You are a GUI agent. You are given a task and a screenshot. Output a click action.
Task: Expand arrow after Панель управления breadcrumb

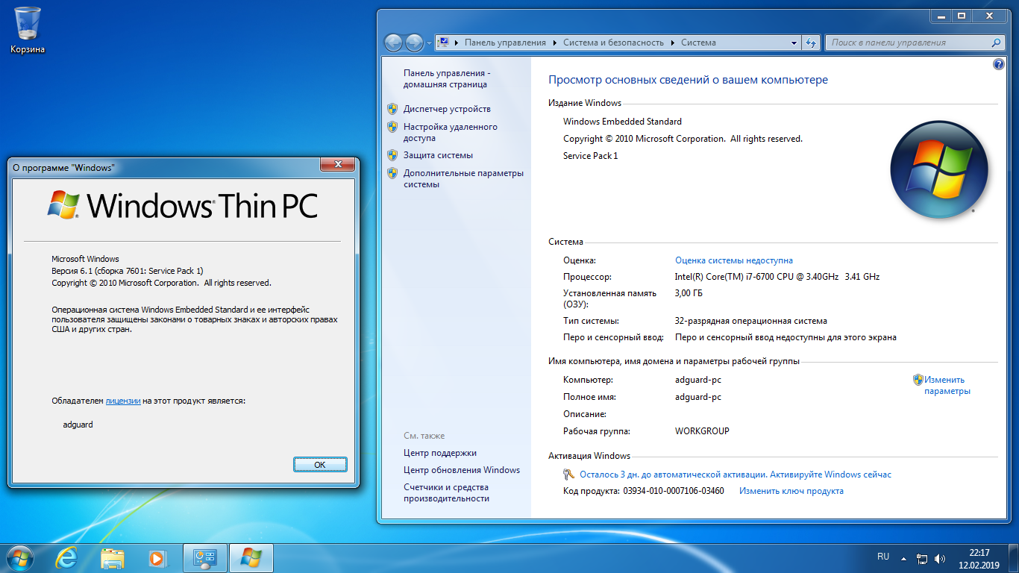tap(554, 43)
